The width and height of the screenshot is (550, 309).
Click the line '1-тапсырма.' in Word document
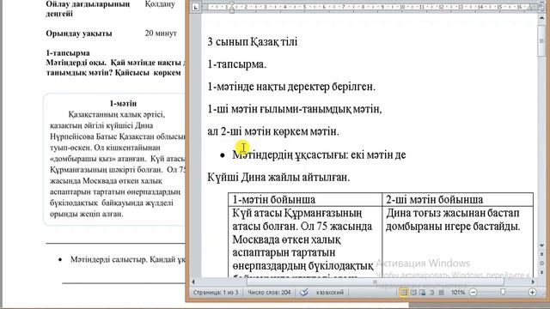[x=237, y=64]
